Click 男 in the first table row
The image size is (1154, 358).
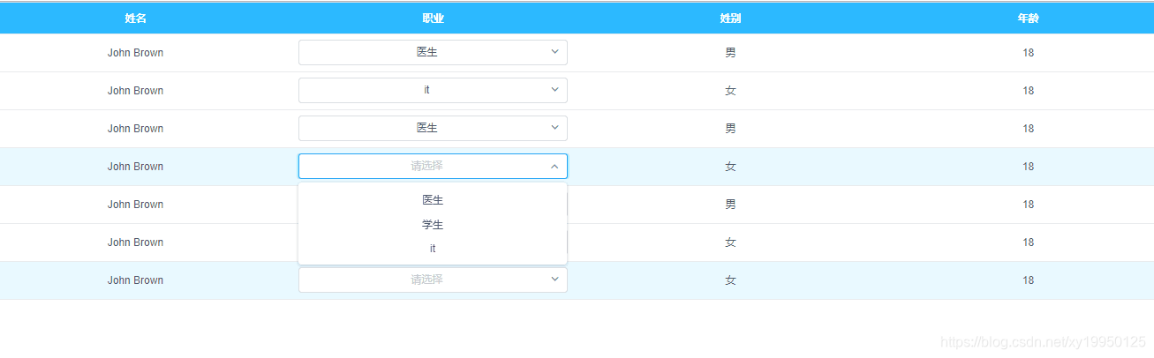click(x=730, y=53)
